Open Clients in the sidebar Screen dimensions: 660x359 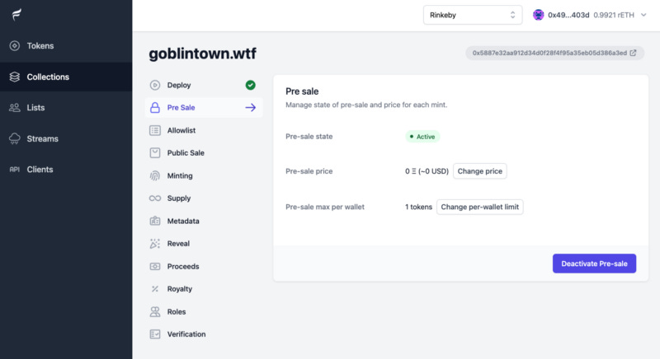coord(66,170)
